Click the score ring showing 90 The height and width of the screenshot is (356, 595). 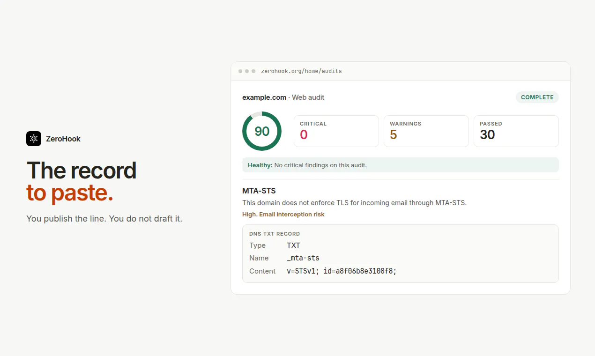(262, 131)
